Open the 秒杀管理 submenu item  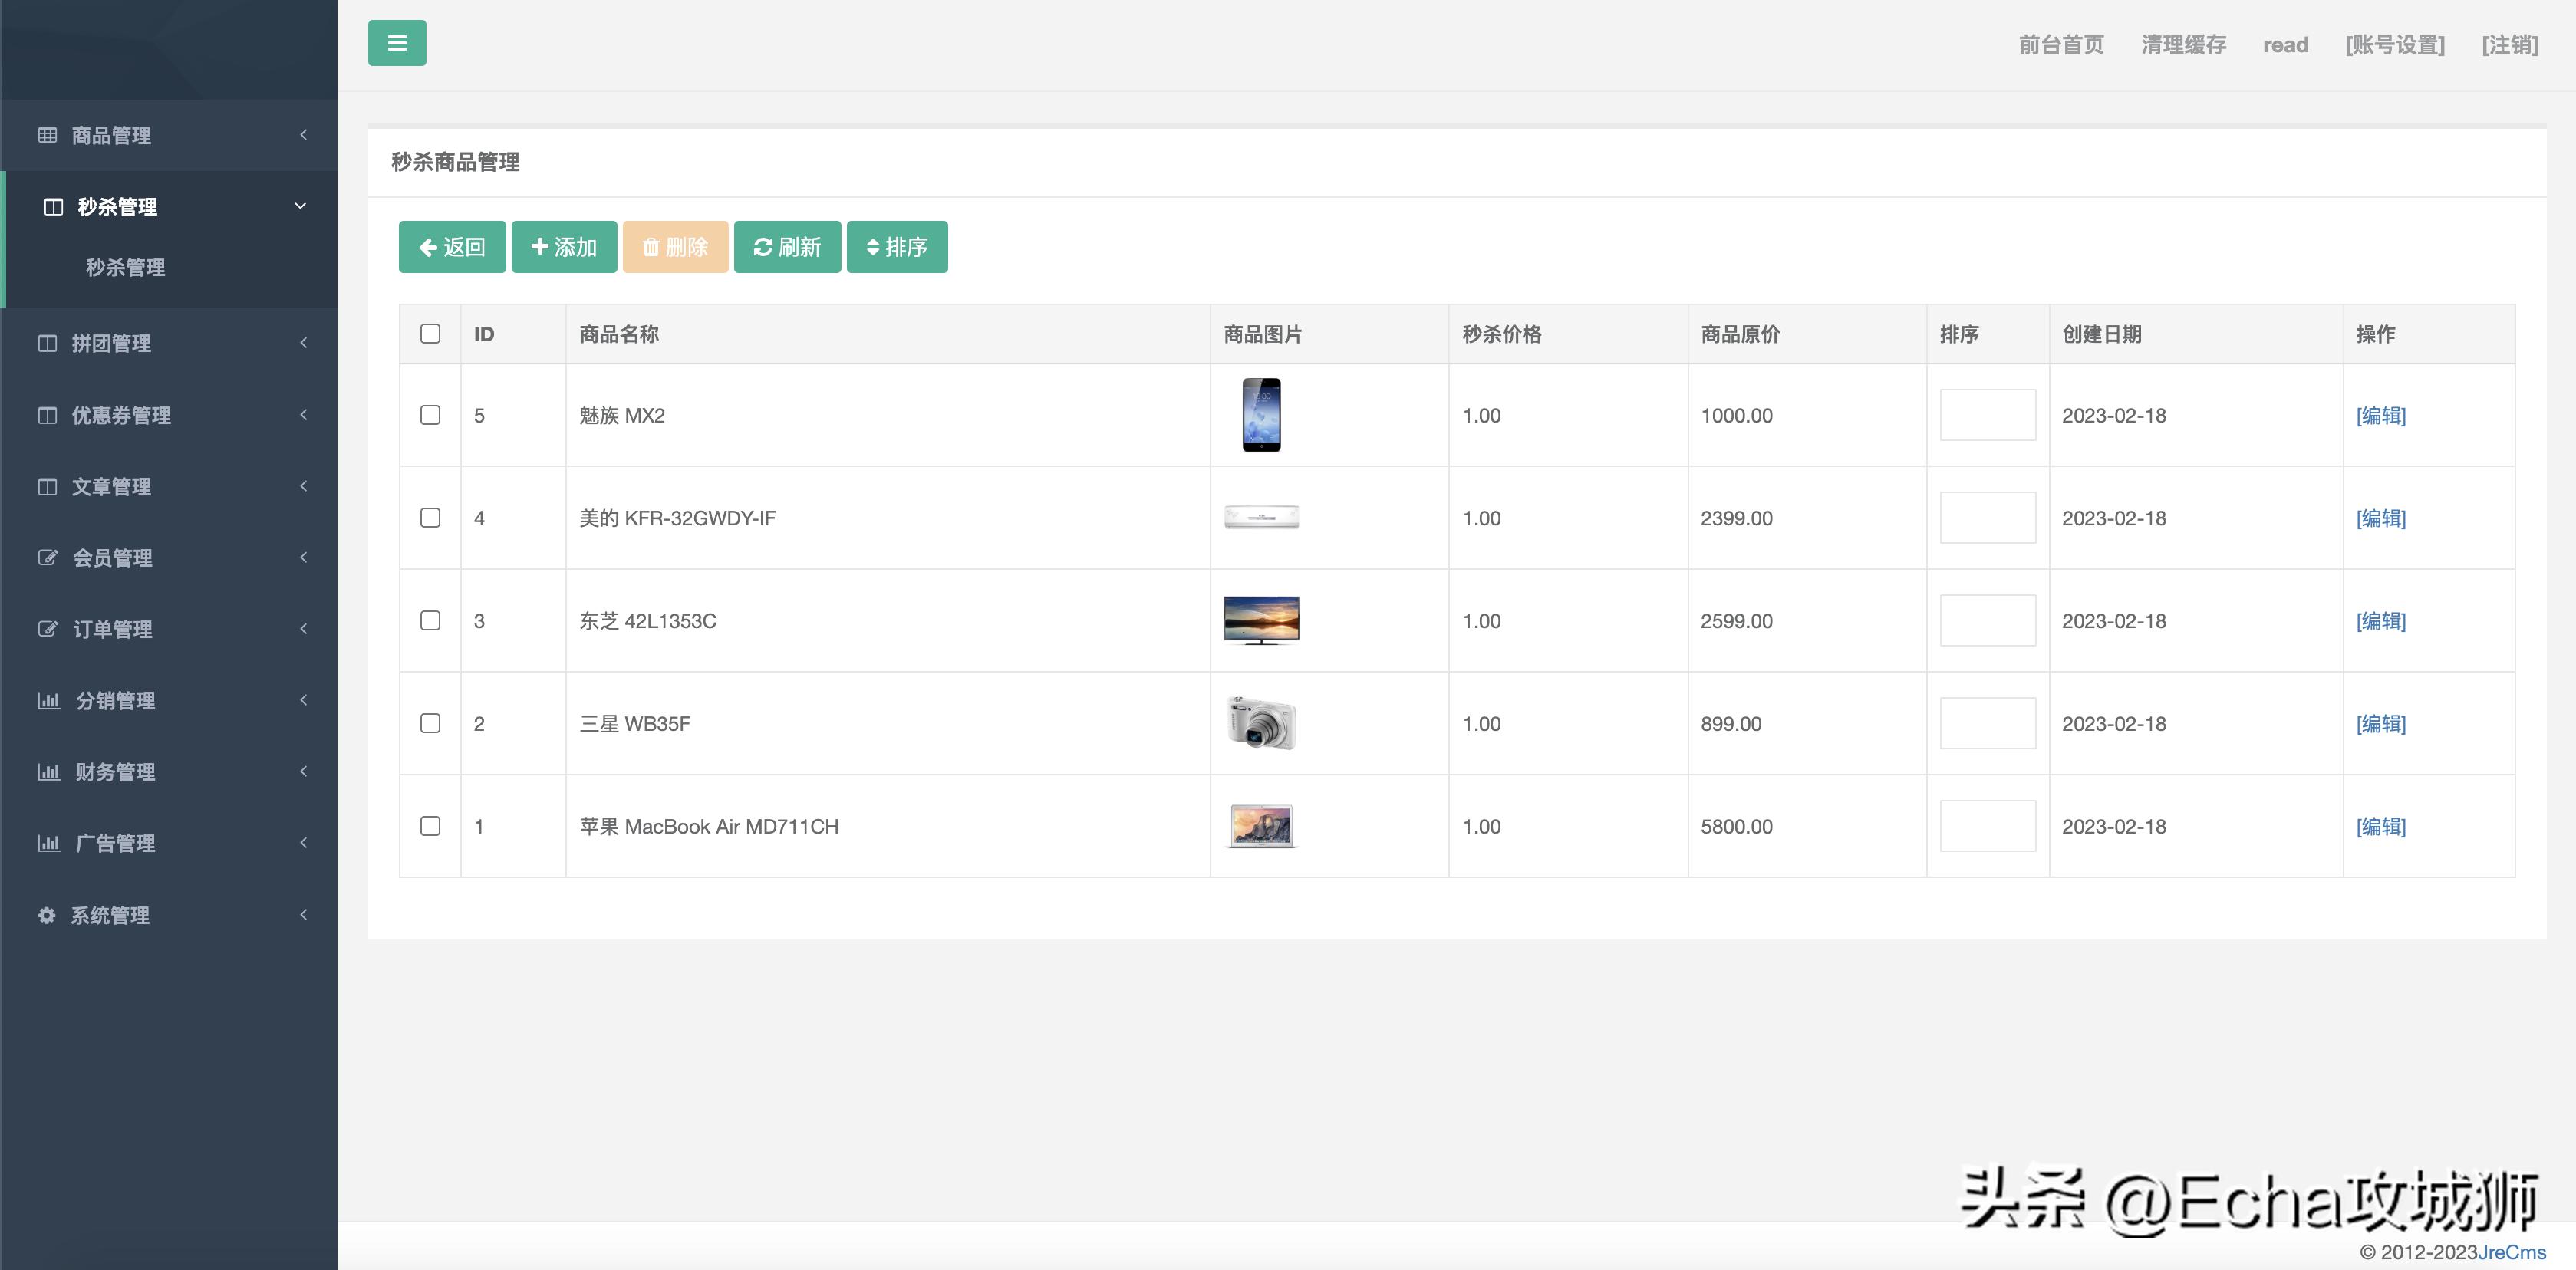point(125,267)
